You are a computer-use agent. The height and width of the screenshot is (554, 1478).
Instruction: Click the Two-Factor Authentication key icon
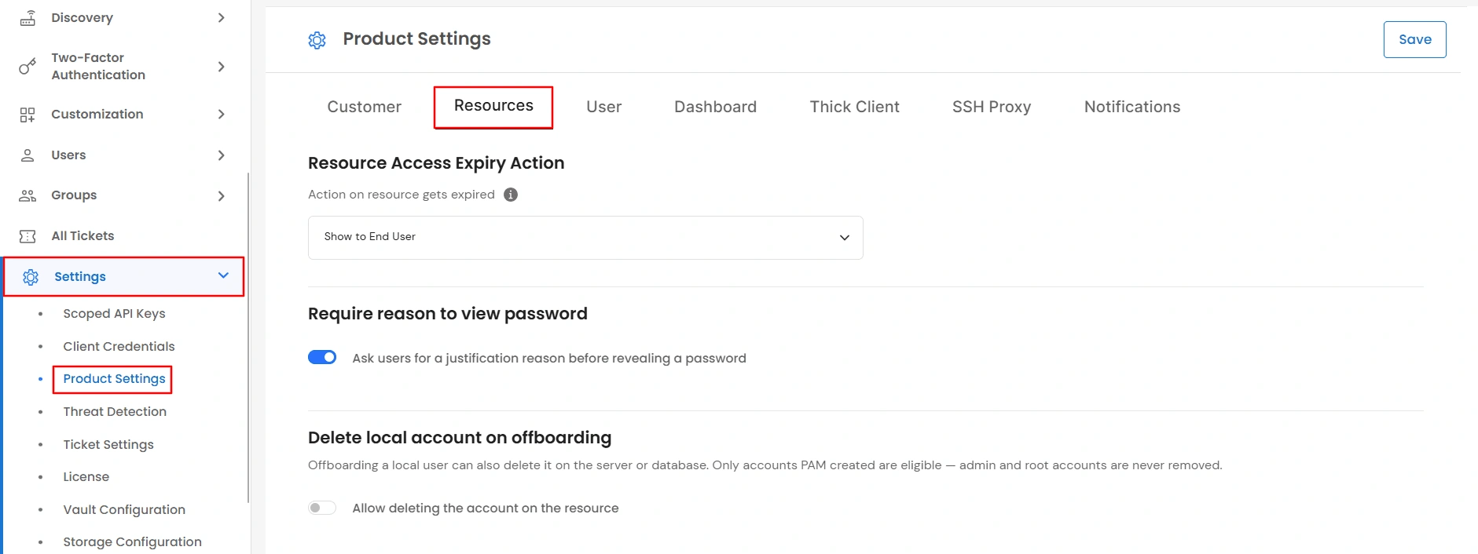tap(28, 67)
